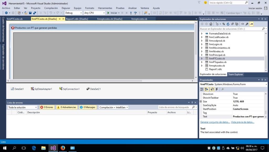Switch Properties panel to Categorized view
The height and width of the screenshot is (152, 269).
202,89
